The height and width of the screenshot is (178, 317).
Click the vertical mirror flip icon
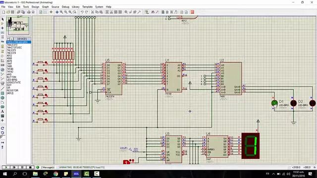[x=2, y=147]
